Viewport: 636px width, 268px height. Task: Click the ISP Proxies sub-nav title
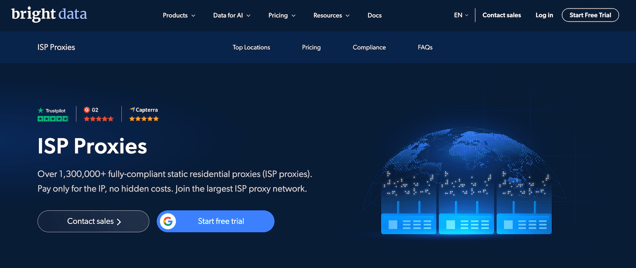56,47
